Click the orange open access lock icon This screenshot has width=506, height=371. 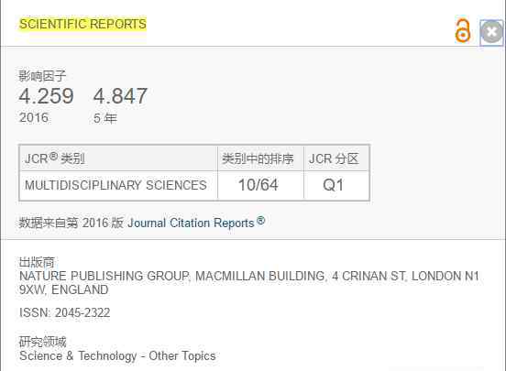click(x=462, y=30)
